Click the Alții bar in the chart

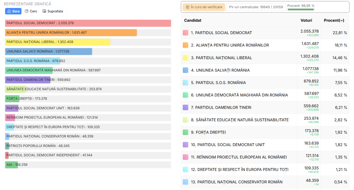pos(11,165)
